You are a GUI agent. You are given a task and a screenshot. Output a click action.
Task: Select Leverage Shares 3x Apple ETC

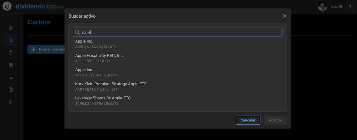178,100
